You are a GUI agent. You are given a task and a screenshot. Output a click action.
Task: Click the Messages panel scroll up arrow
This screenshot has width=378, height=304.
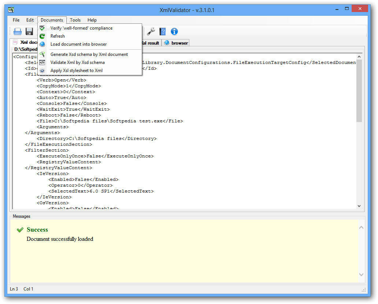[x=361, y=227]
